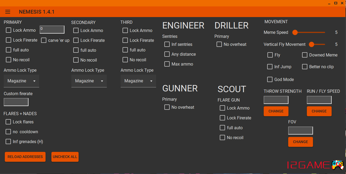346x174 pixels.
Task: Click the Uncheck All button
Action: pos(65,157)
